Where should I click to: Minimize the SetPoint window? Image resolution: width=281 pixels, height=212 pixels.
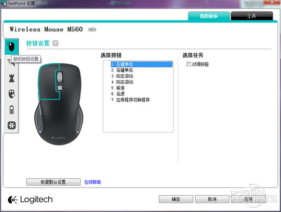250,2
